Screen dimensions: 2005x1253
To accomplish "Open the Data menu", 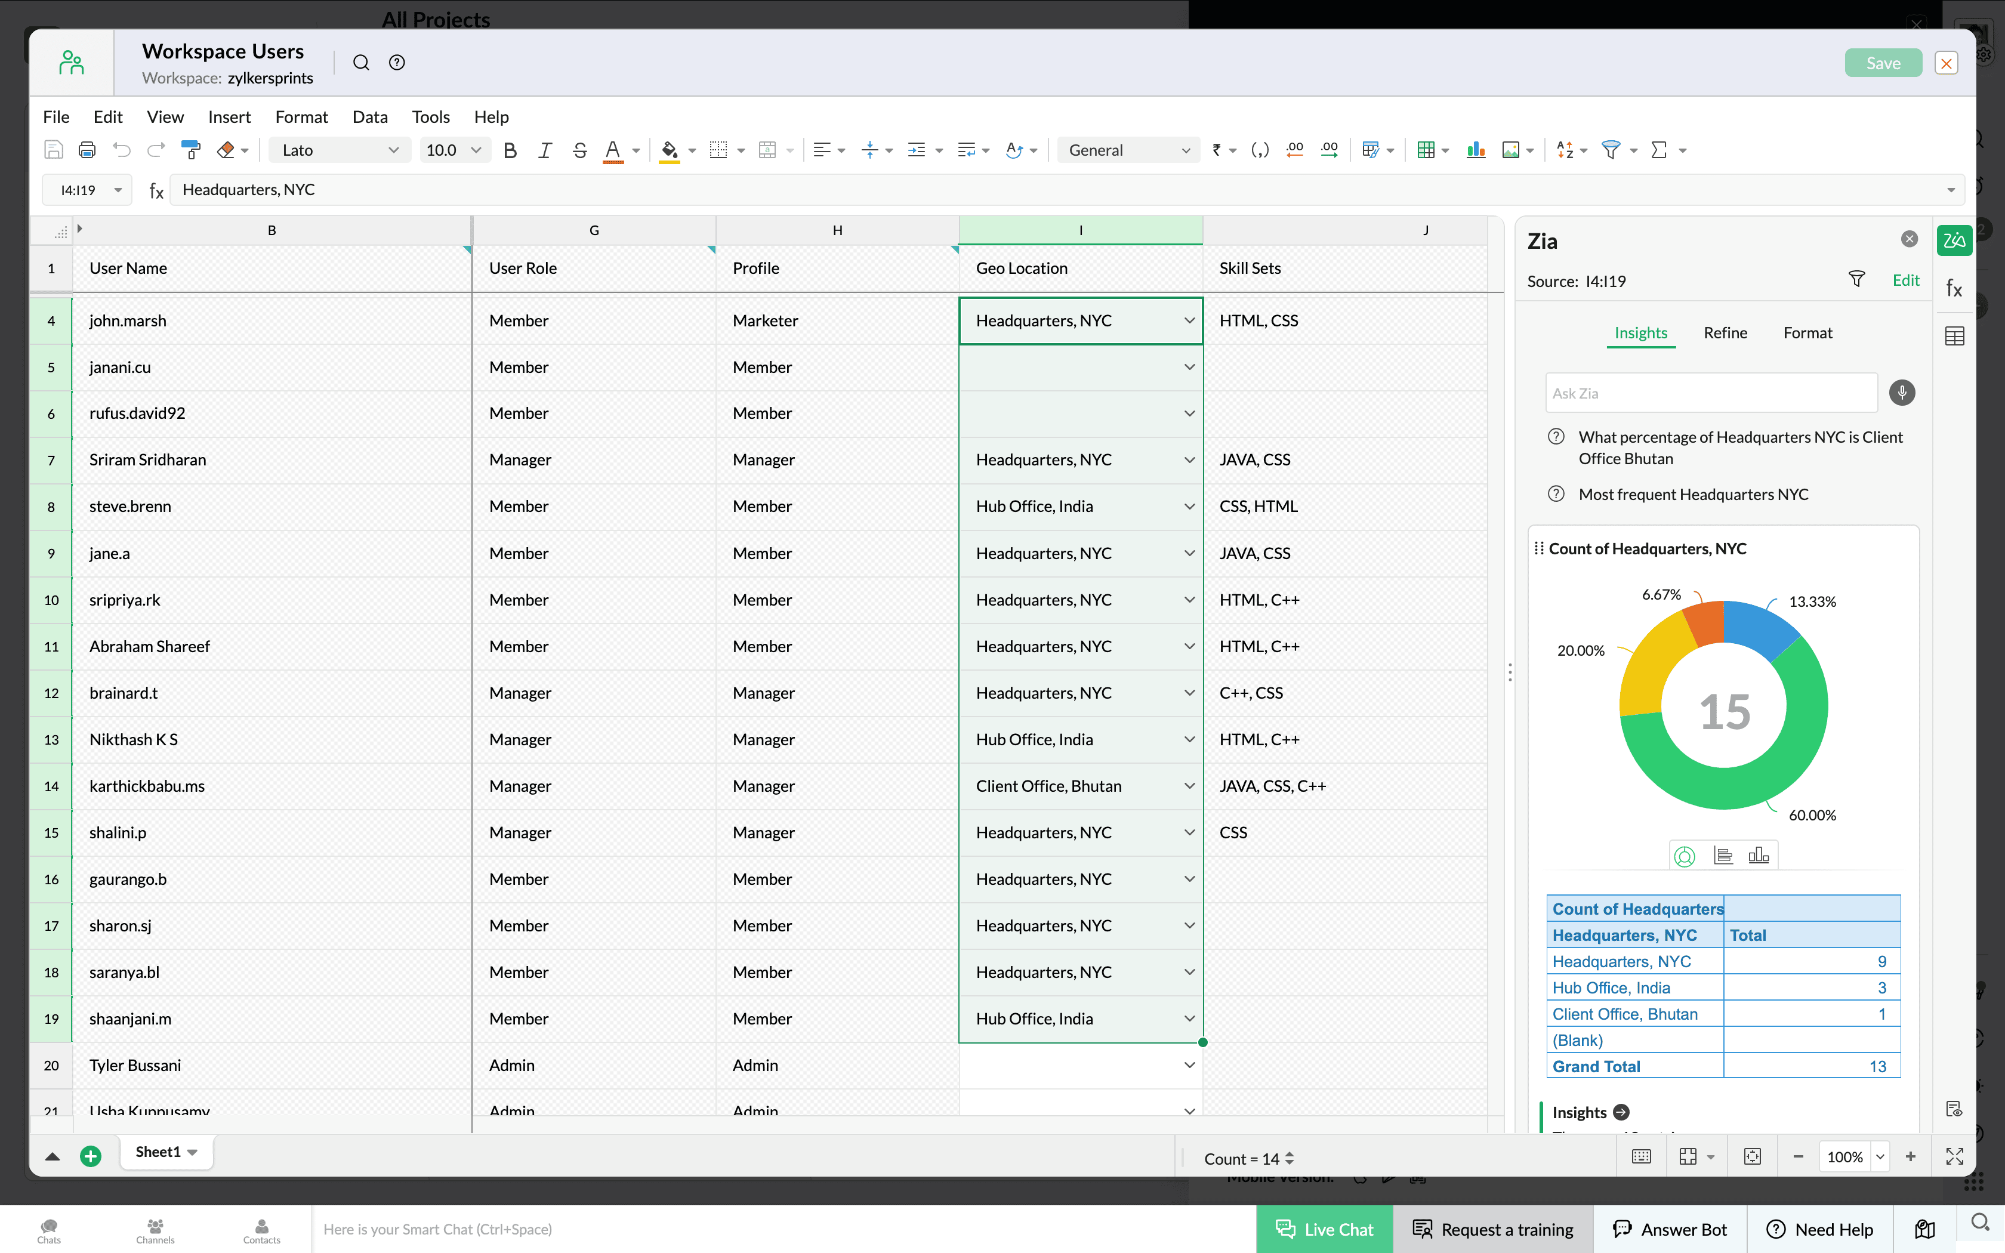I will (369, 117).
